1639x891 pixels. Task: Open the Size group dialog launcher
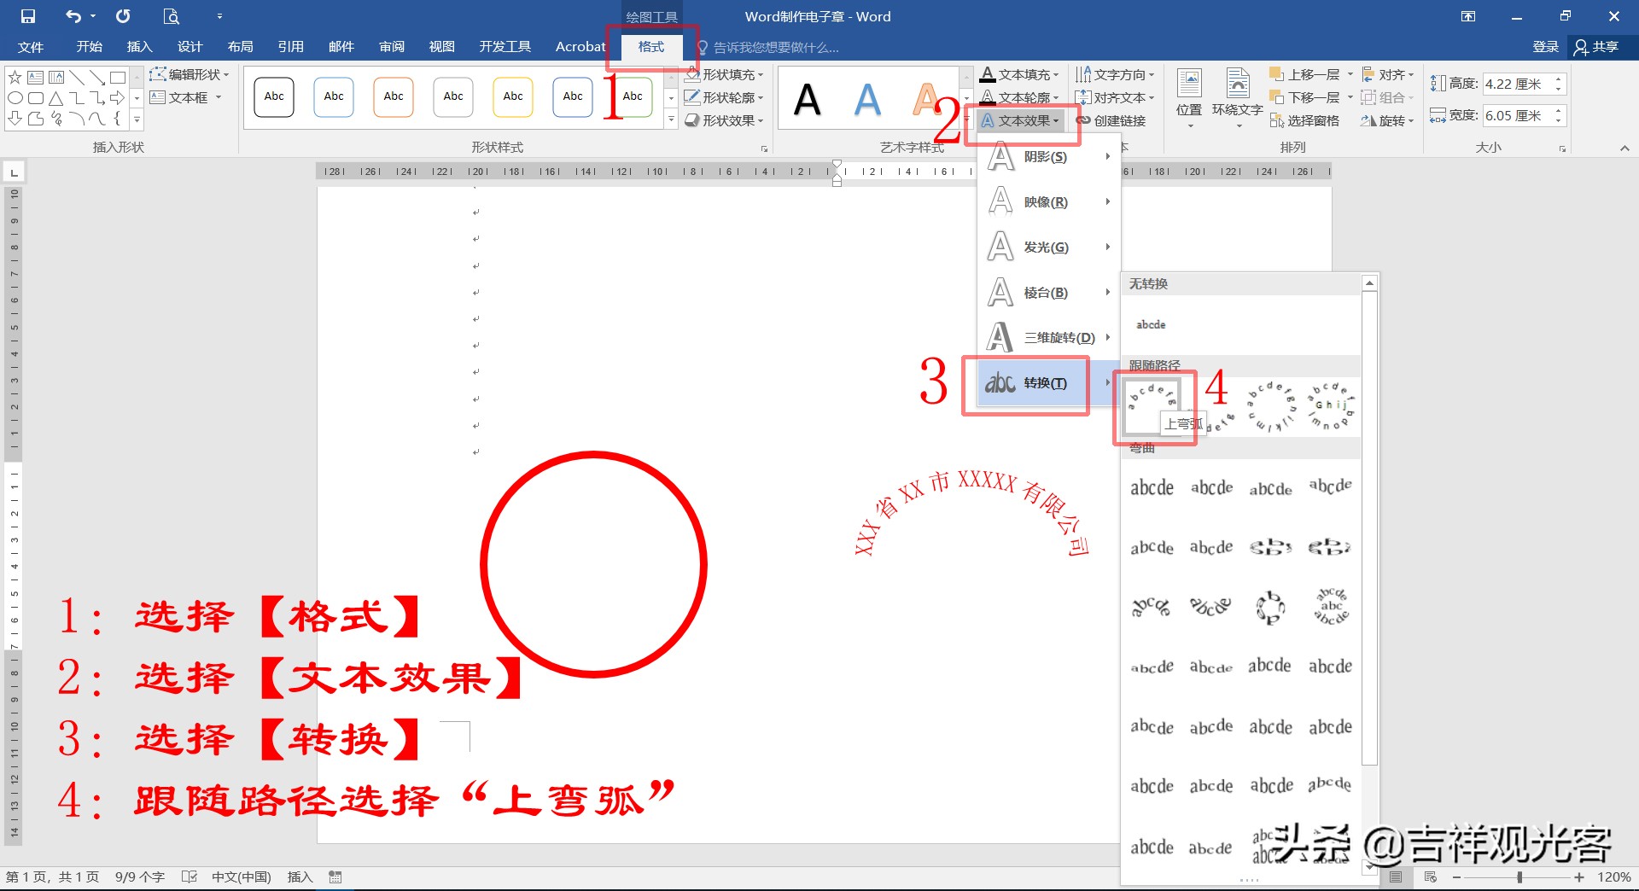1563,148
